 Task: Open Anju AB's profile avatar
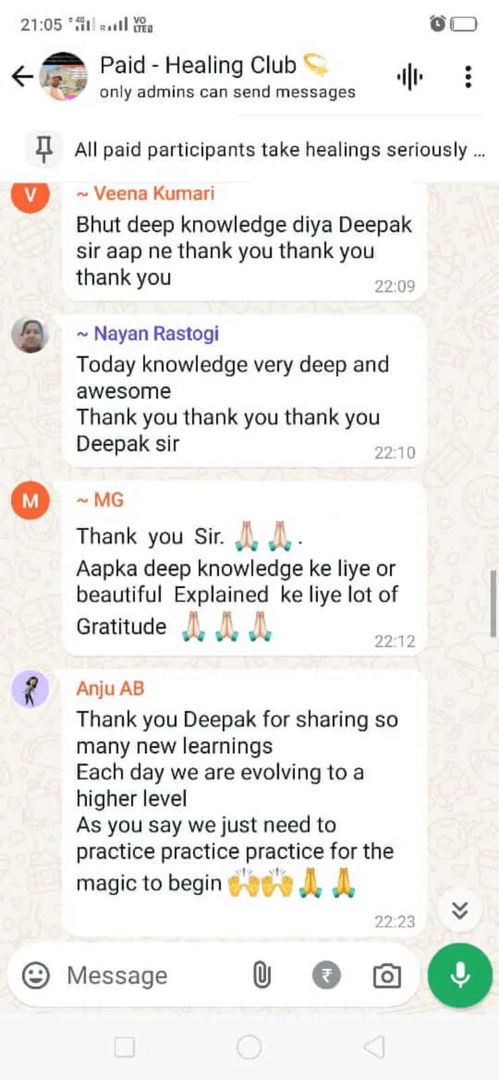pyautogui.click(x=30, y=689)
